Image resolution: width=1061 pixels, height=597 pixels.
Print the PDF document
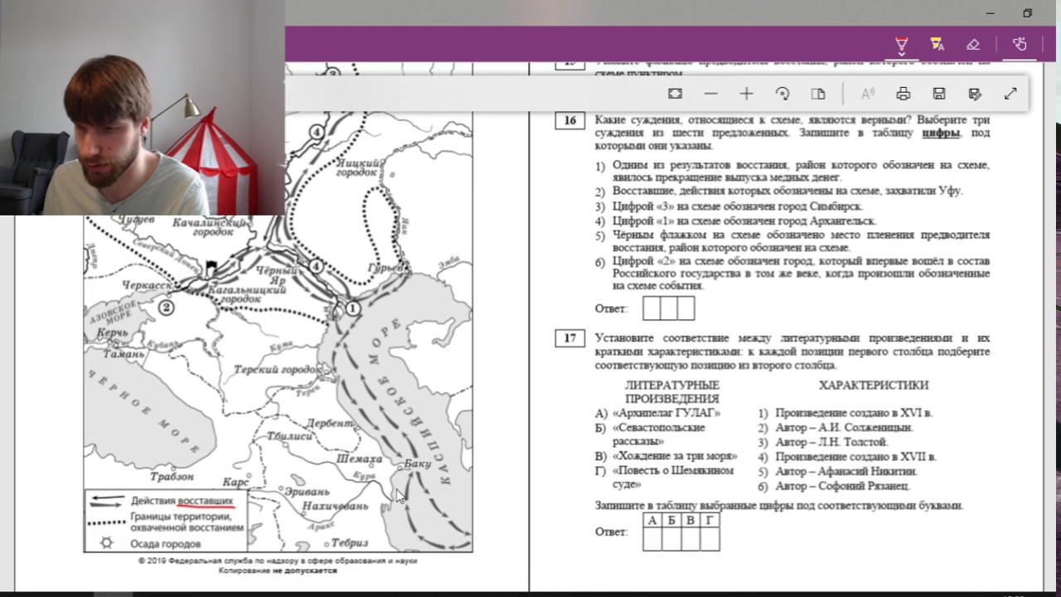903,94
